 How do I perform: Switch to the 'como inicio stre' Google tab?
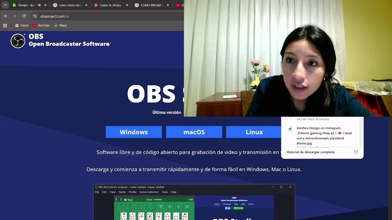coord(70,5)
